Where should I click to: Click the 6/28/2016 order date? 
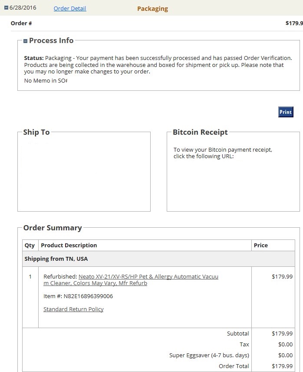pos(23,8)
